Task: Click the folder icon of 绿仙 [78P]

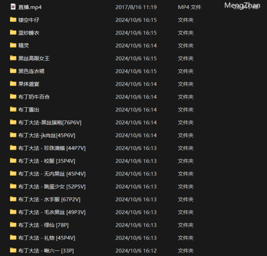Action: coord(13,225)
